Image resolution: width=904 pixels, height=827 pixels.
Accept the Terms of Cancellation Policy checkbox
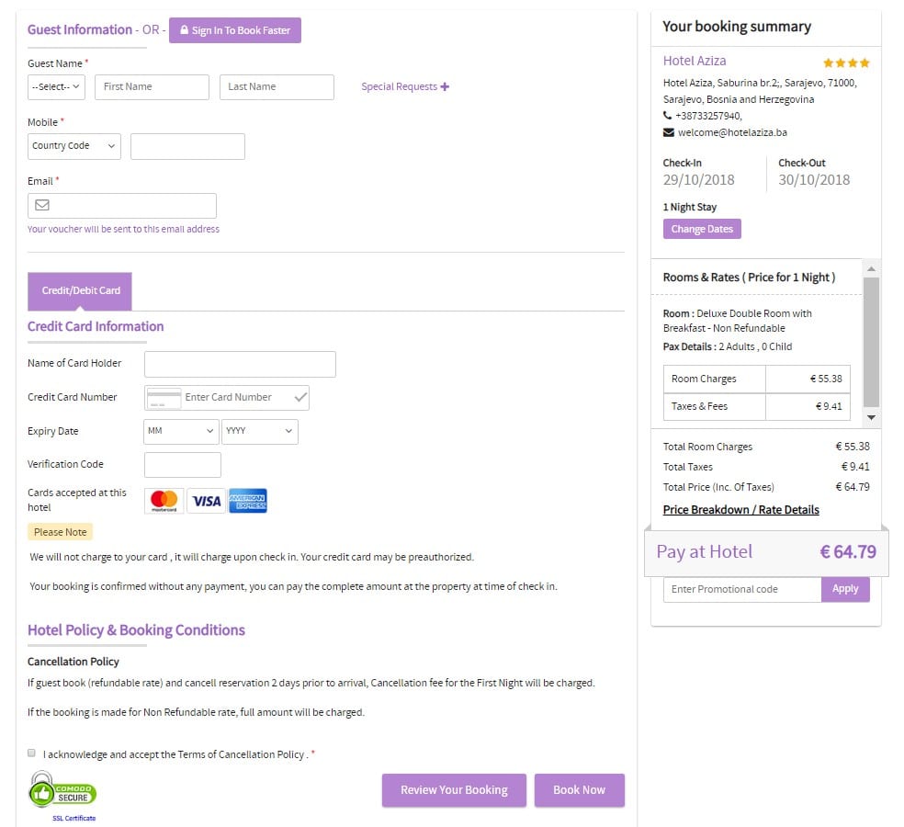tap(32, 753)
